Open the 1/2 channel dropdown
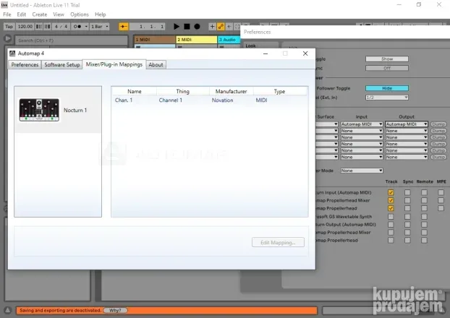Image resolution: width=450 pixels, height=318 pixels. 387,98
